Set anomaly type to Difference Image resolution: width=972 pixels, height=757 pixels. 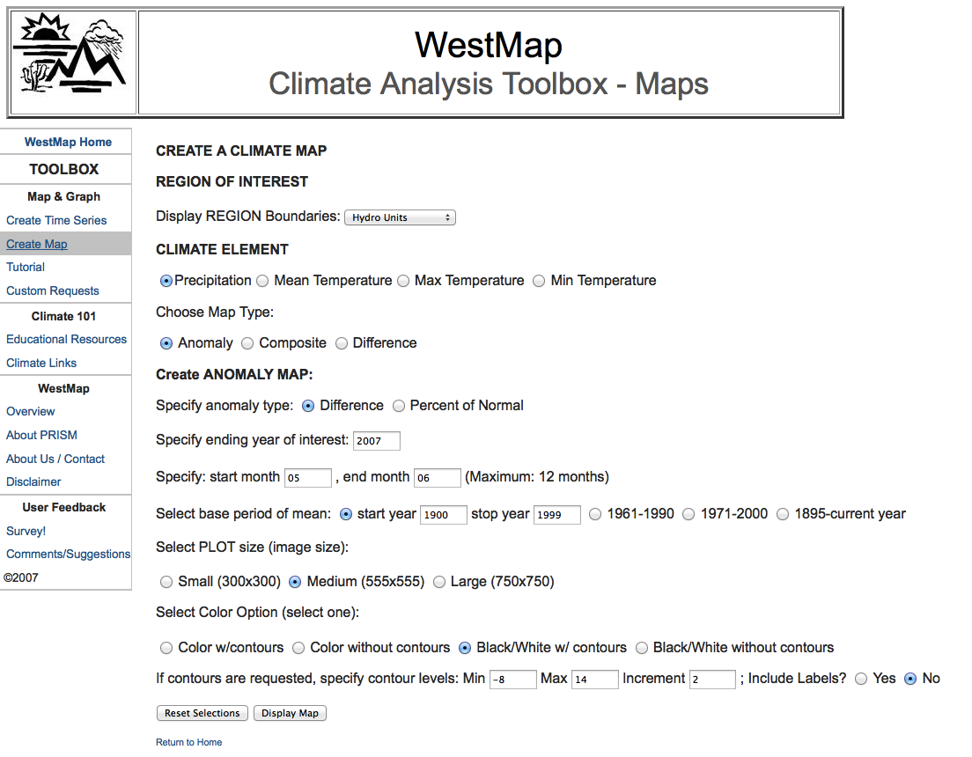(308, 406)
